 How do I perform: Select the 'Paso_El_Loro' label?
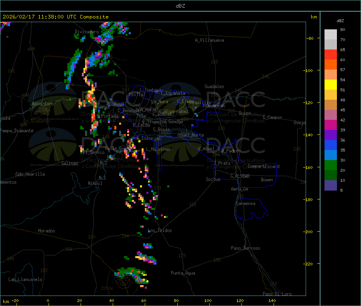[x=277, y=294]
